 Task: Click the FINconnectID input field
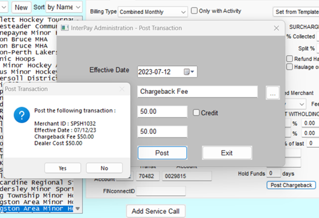[161, 191]
